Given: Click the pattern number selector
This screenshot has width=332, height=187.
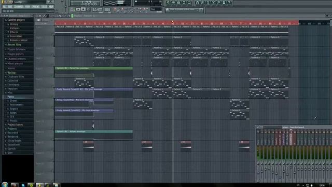Looking at the screenshot, I should (107, 9).
